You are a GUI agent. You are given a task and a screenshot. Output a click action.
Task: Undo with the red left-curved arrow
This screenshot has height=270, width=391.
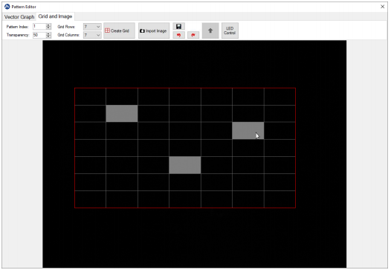point(178,35)
